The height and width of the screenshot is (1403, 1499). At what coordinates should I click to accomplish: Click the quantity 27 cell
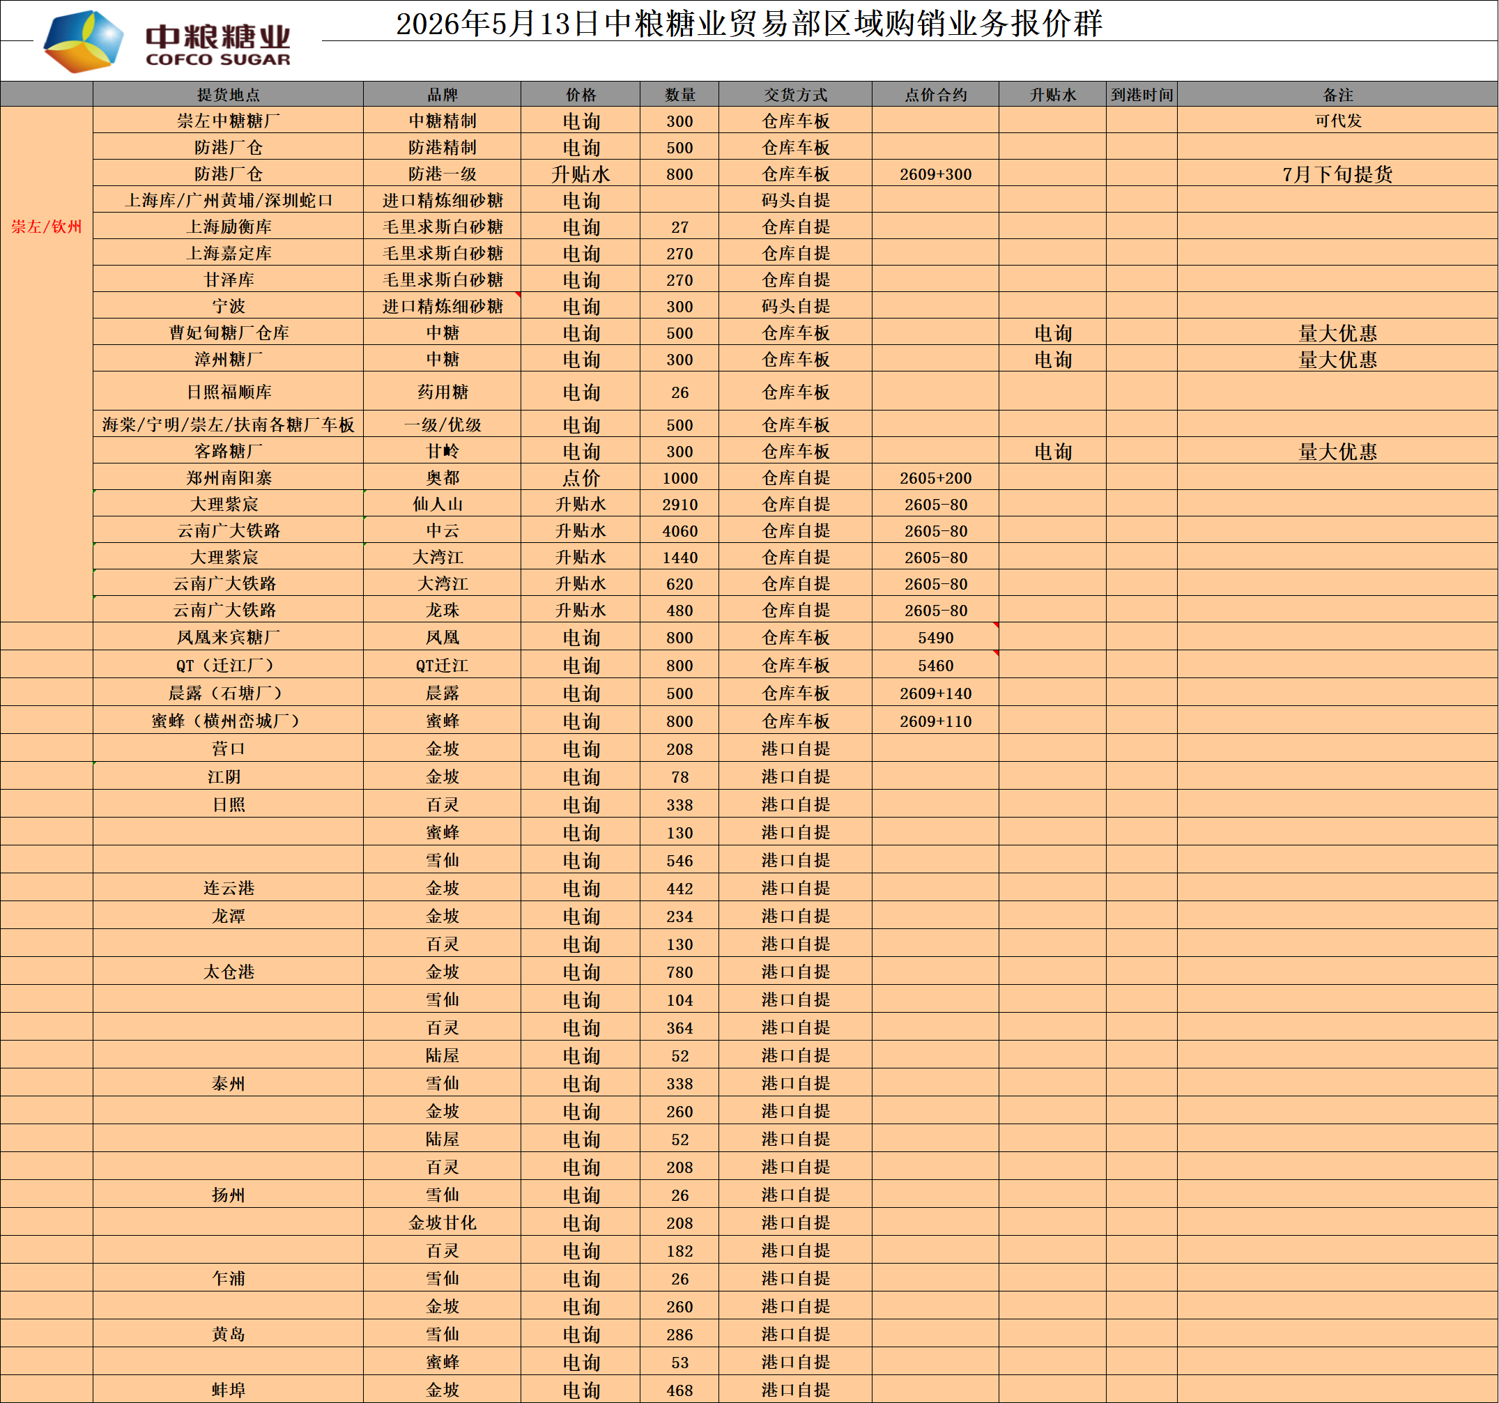[x=679, y=227]
